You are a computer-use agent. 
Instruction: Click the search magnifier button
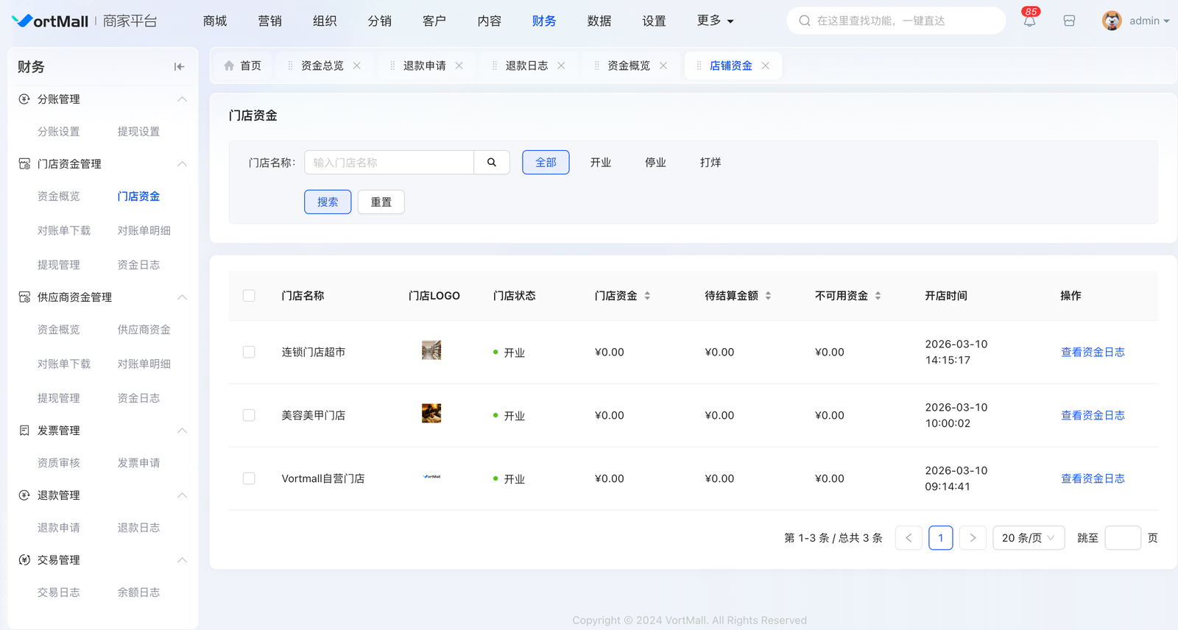point(491,163)
